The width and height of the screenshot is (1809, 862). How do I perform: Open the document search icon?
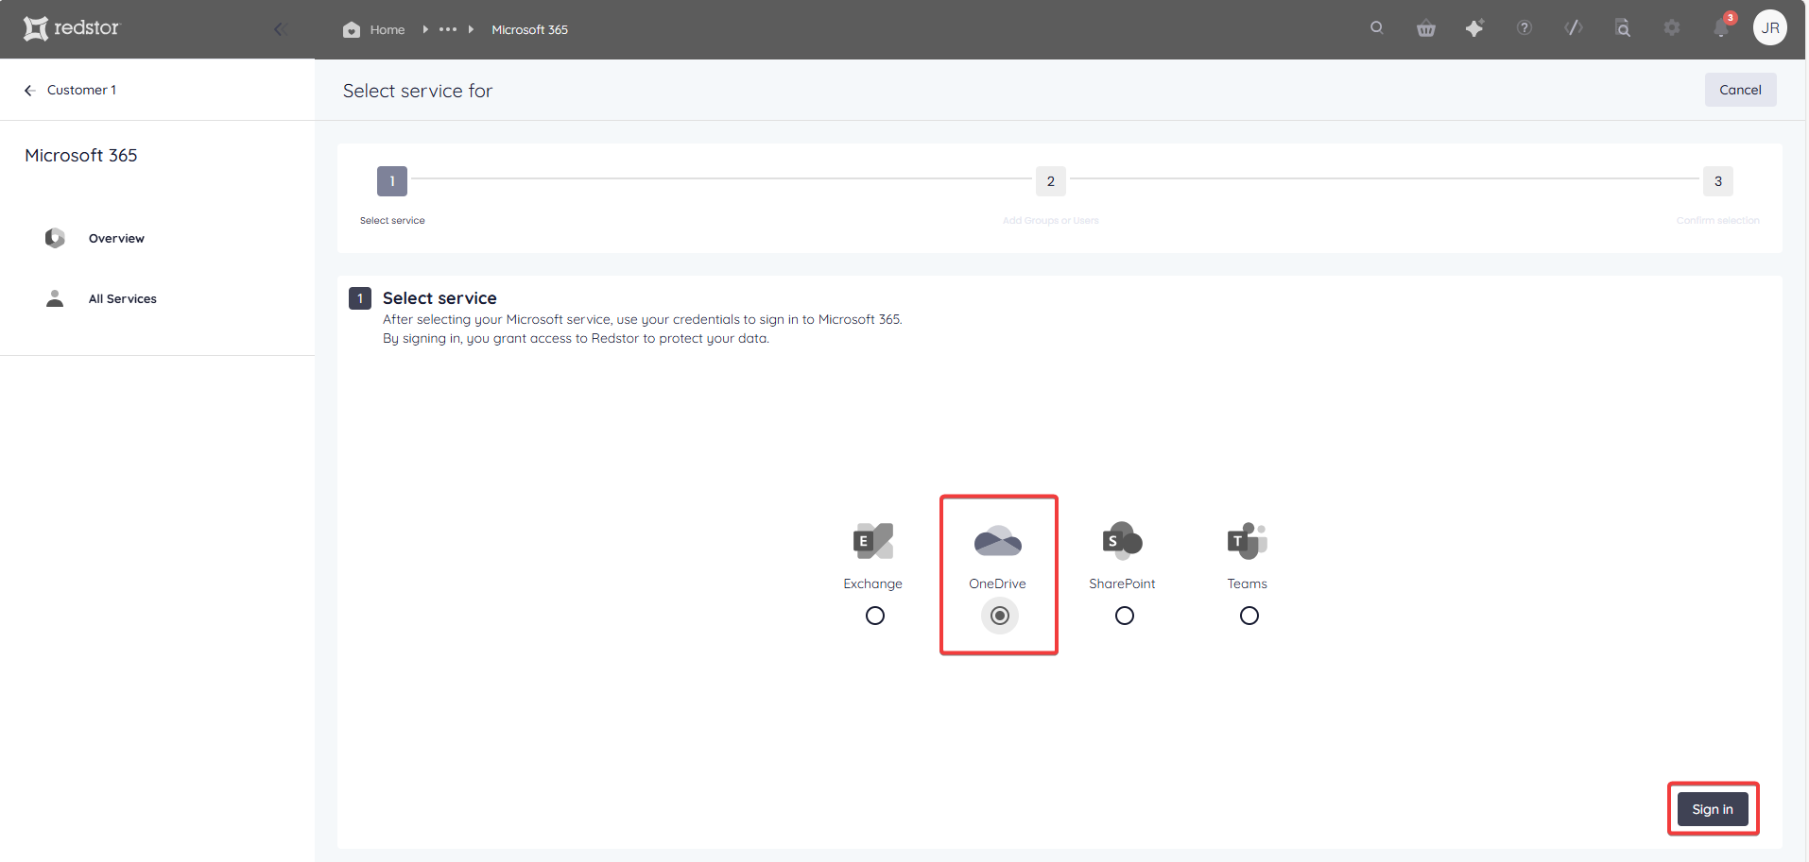pyautogui.click(x=1623, y=28)
